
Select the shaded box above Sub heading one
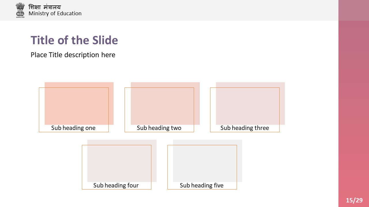(79, 103)
